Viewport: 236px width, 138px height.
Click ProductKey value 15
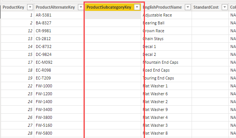point(17,54)
